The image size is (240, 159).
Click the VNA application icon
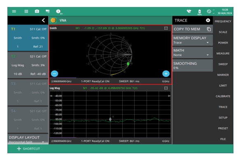coord(53,20)
